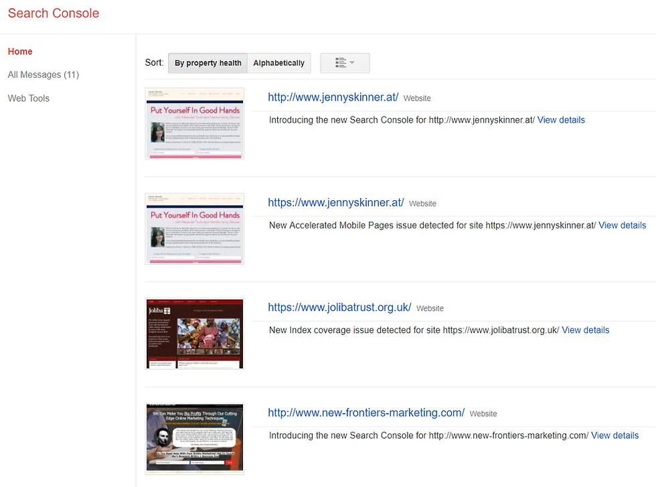Screen dimensions: 656x487
Task: Sort properties by property health
Action: click(208, 63)
